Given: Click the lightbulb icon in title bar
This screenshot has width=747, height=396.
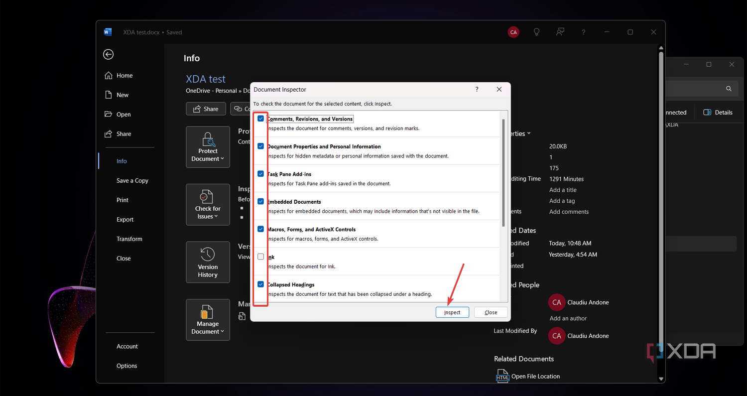Looking at the screenshot, I should point(537,32).
